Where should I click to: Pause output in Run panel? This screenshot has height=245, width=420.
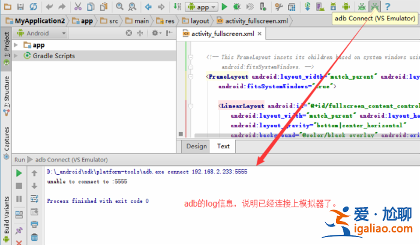point(19,199)
